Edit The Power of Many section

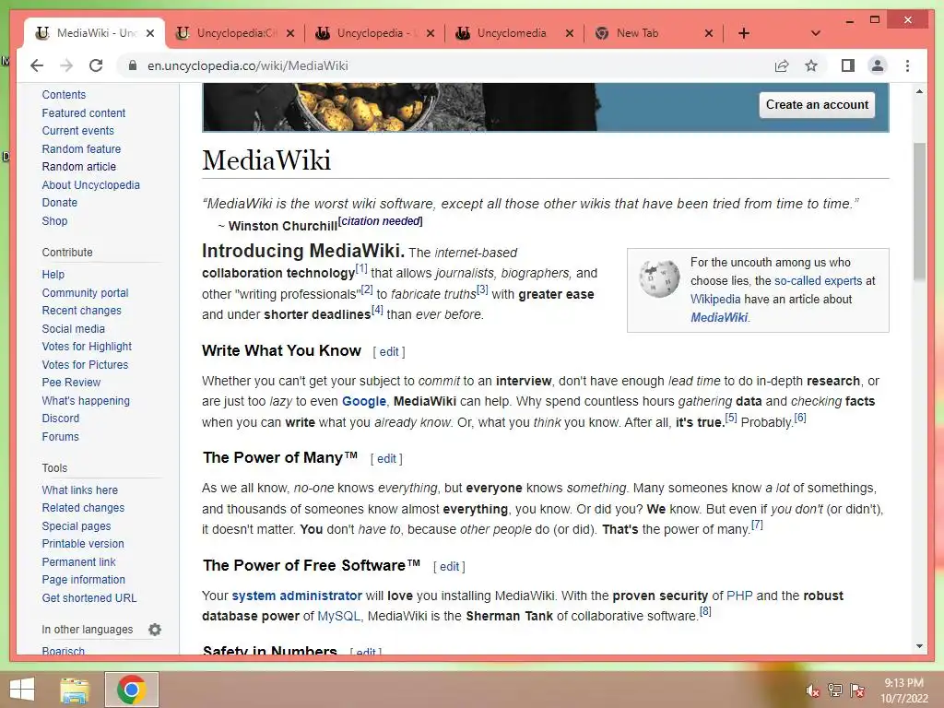tap(386, 459)
